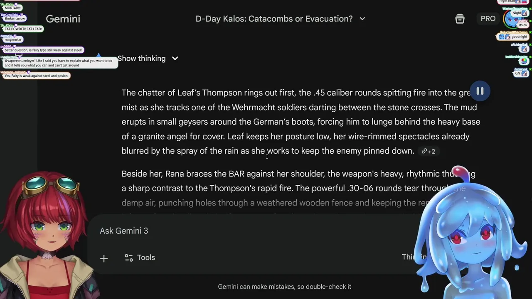This screenshot has width=532, height=299.
Task: Click the plus icon to add attachments
Action: click(104, 258)
